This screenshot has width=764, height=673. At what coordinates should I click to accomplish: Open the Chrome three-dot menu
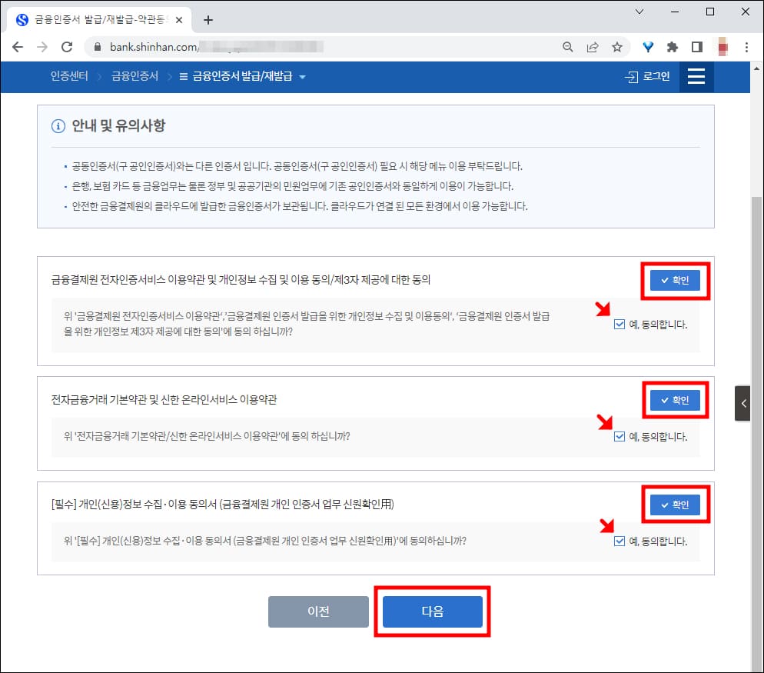(x=747, y=46)
